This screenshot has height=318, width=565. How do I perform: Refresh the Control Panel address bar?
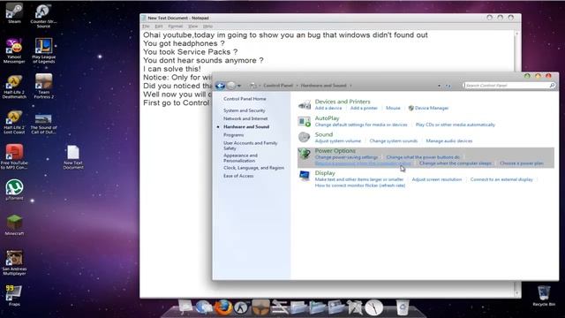(448, 86)
